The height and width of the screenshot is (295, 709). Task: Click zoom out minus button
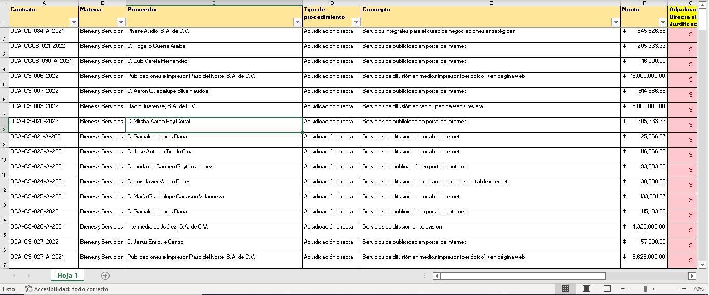click(622, 289)
